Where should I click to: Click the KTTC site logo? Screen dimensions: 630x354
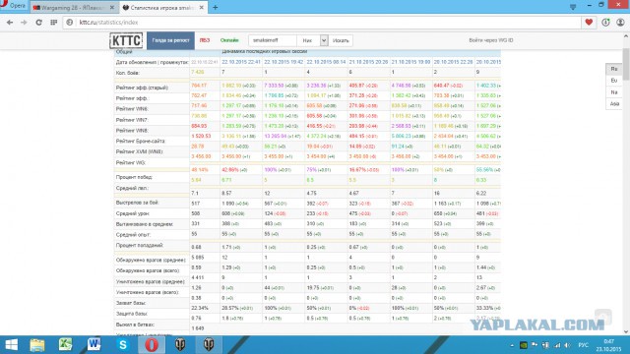pos(126,40)
